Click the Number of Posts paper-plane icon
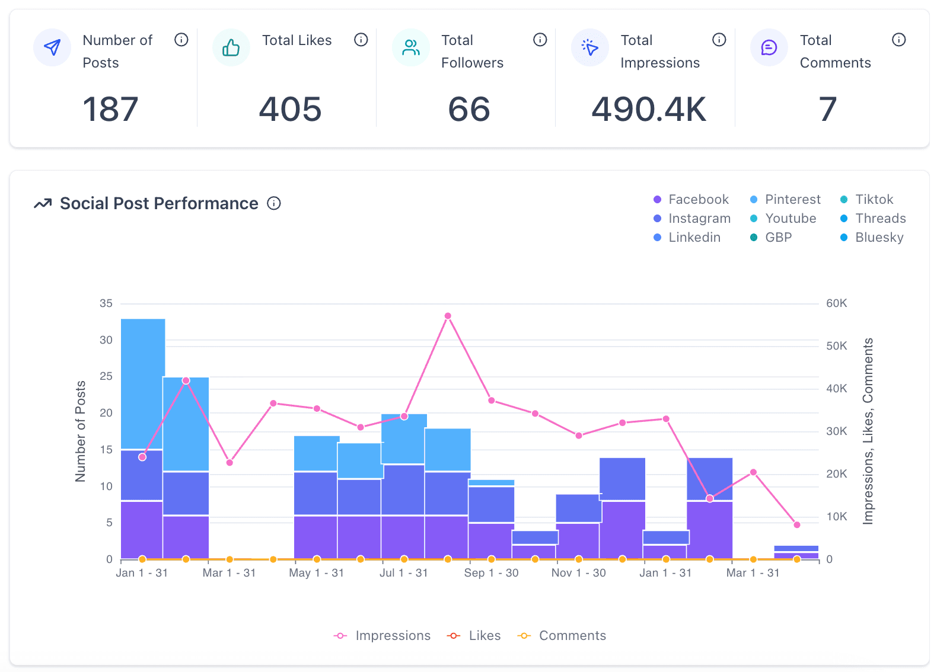 [52, 47]
